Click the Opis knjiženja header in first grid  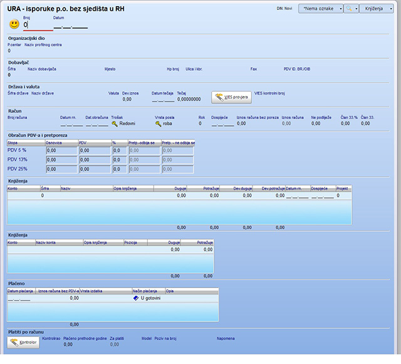[x=133, y=189]
